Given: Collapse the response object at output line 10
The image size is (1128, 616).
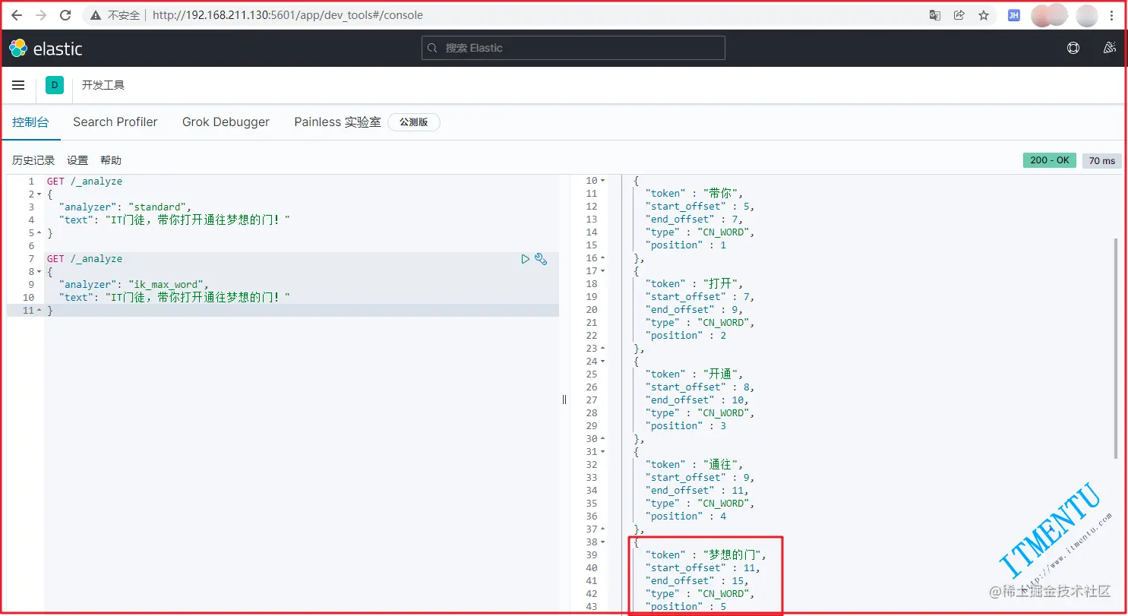Looking at the screenshot, I should [602, 181].
